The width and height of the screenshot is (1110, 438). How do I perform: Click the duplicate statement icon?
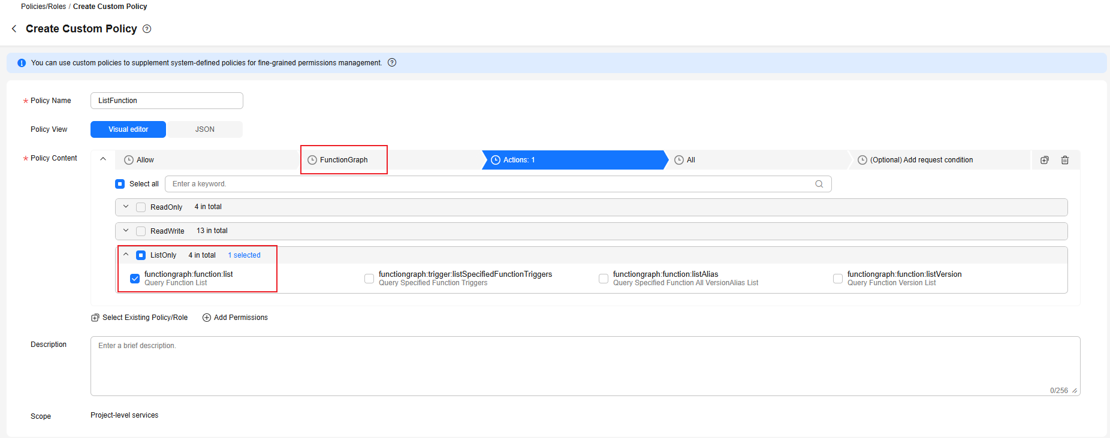pos(1045,160)
